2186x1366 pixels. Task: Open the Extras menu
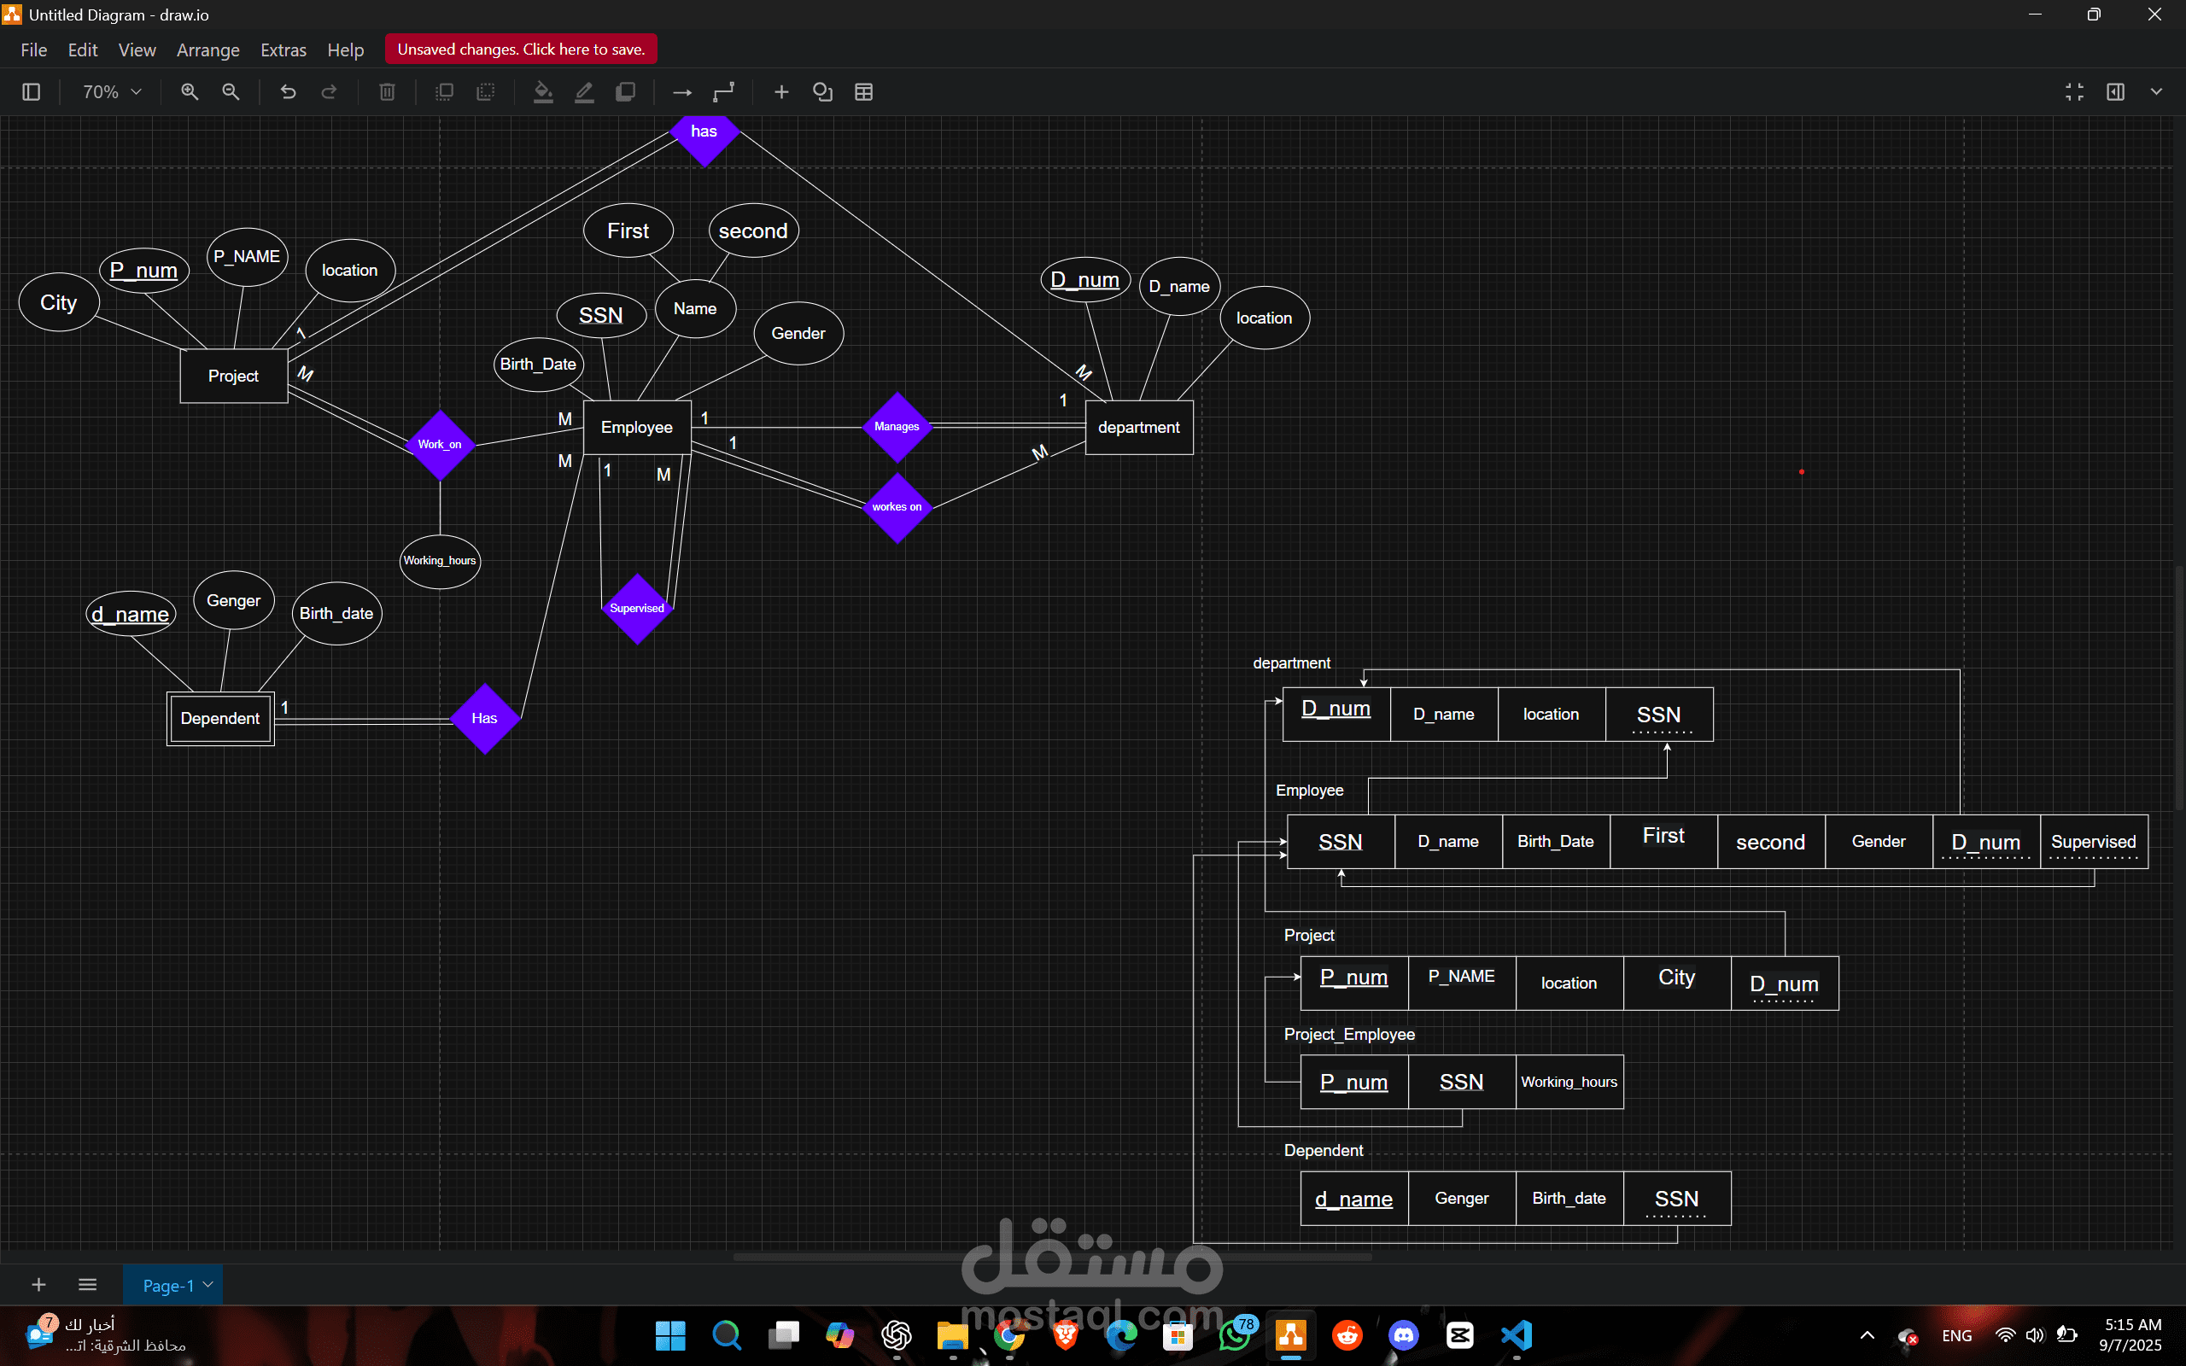[x=283, y=50]
